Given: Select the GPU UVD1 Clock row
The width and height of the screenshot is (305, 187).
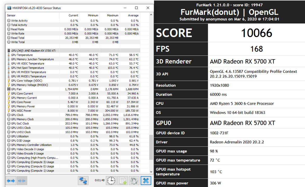Looking at the screenshot, I should click(73, 128).
